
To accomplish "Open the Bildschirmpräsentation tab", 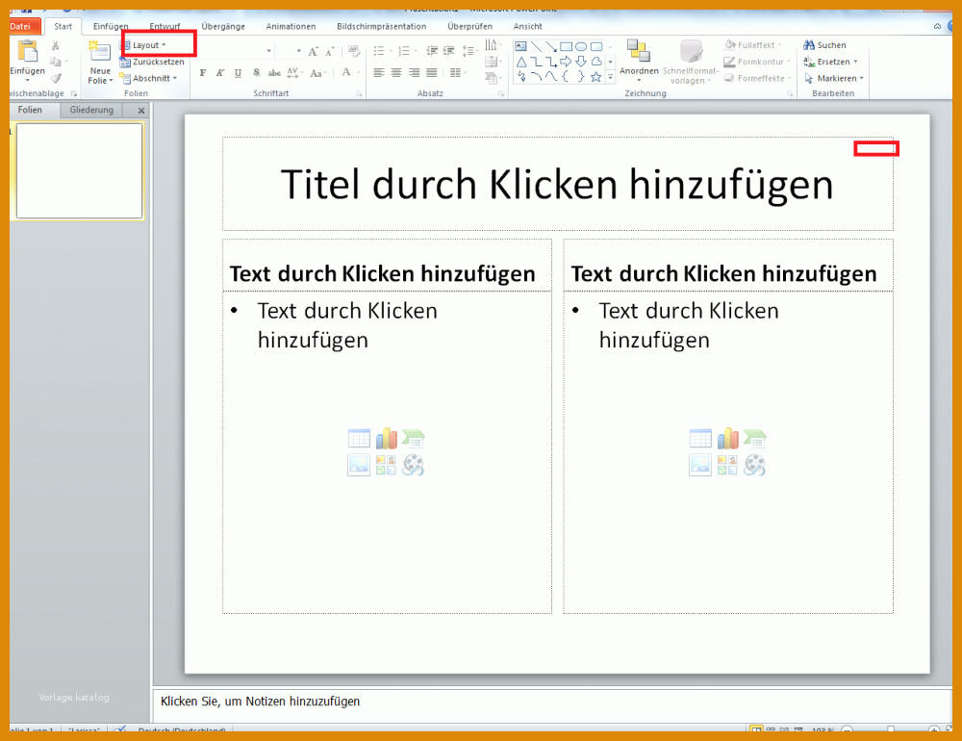I will (382, 26).
